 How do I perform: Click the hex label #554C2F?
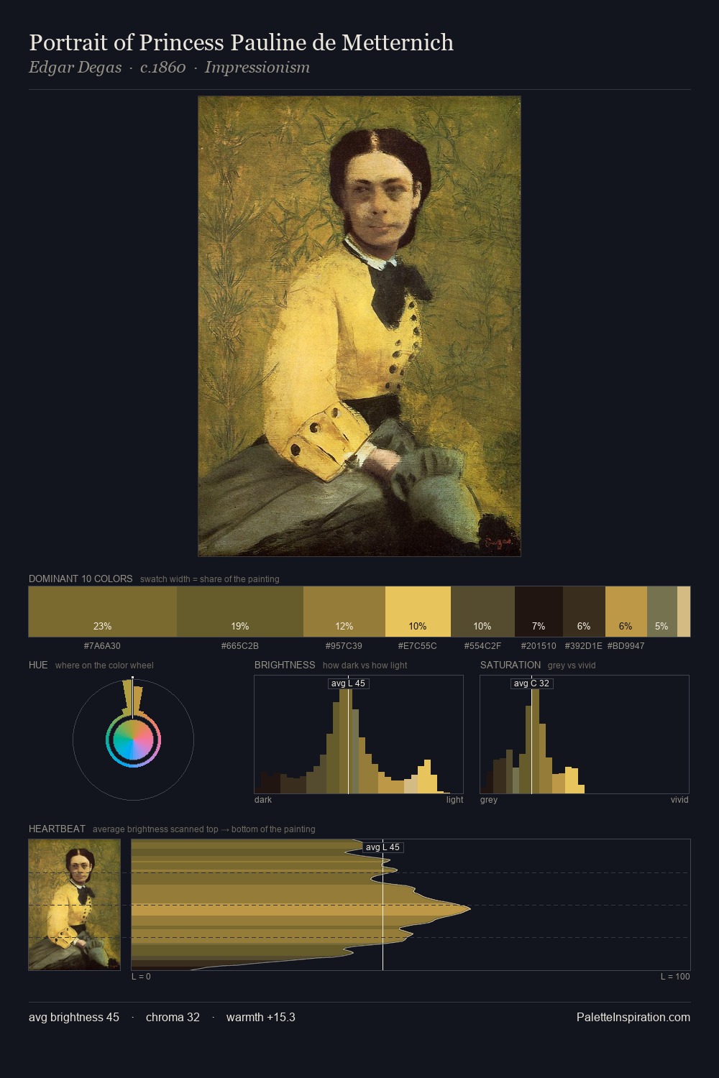(x=482, y=646)
